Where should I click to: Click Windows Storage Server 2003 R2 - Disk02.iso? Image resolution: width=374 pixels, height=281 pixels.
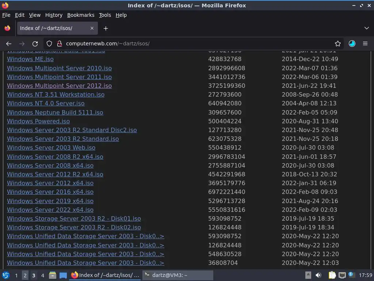tap(74, 228)
